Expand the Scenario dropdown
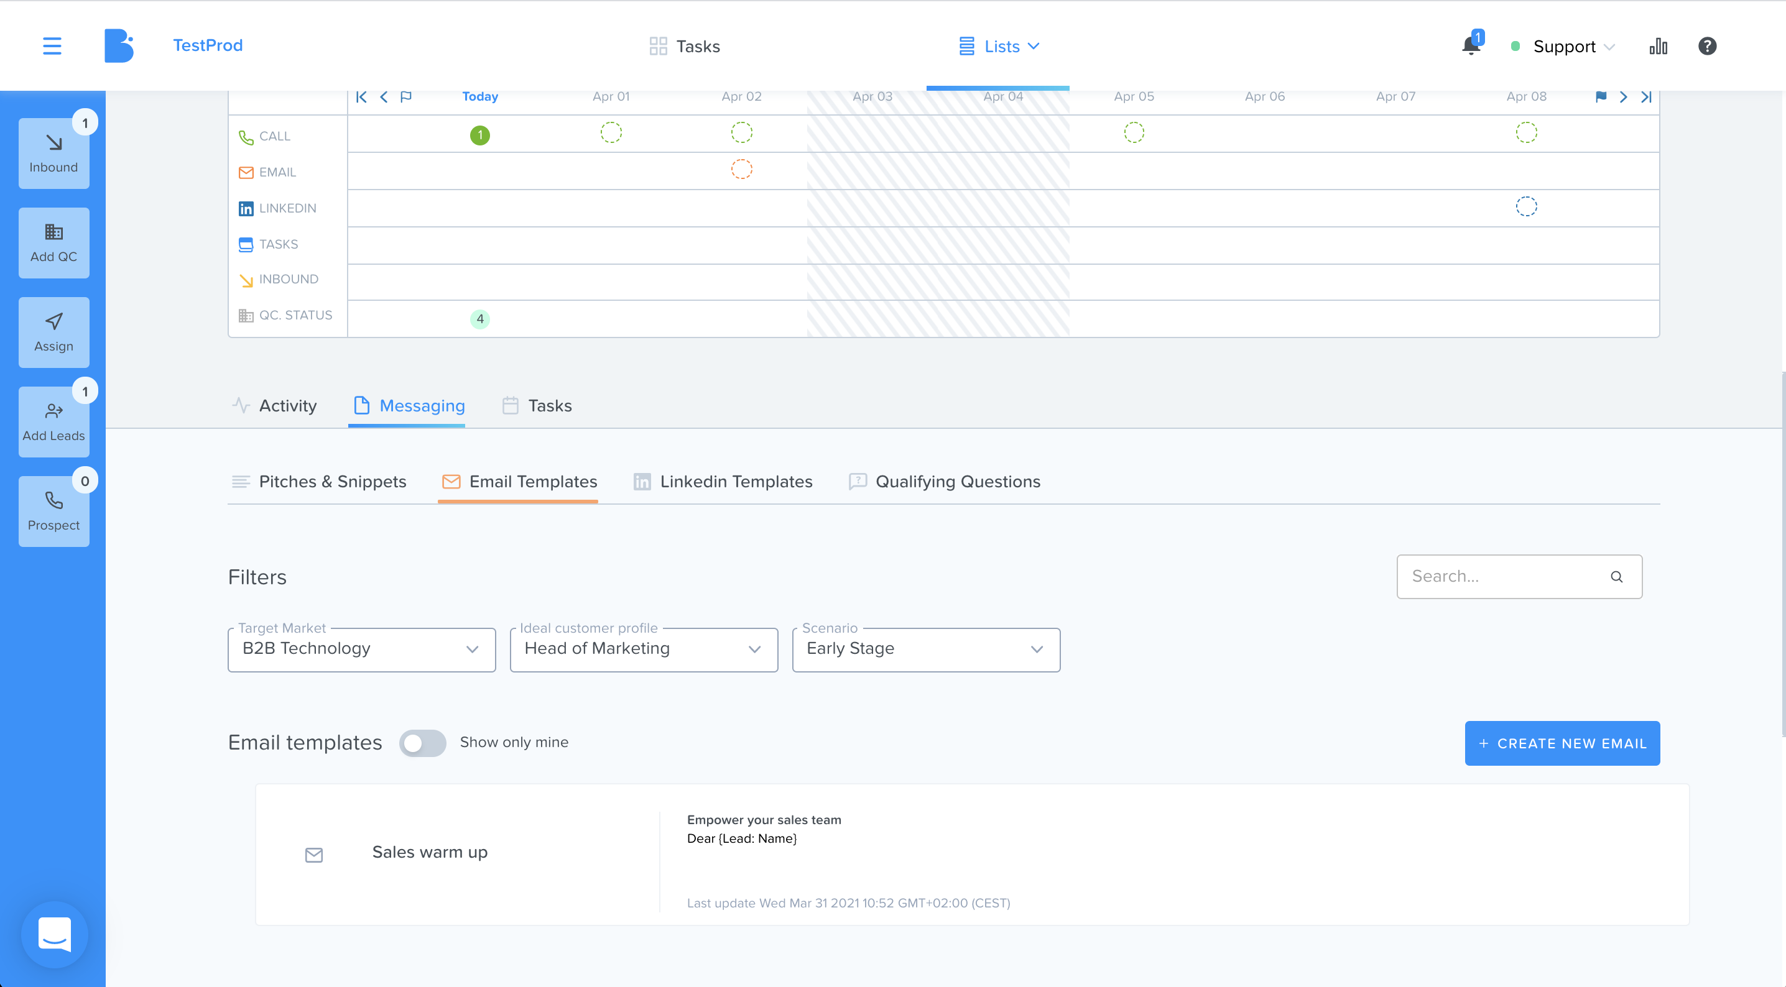The width and height of the screenshot is (1786, 987). pyautogui.click(x=925, y=650)
